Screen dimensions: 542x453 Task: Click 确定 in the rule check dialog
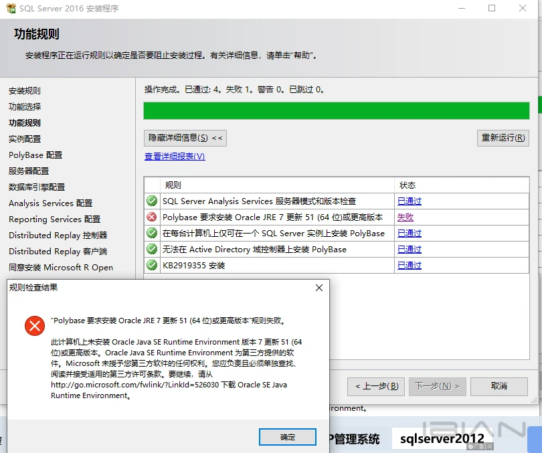[288, 437]
